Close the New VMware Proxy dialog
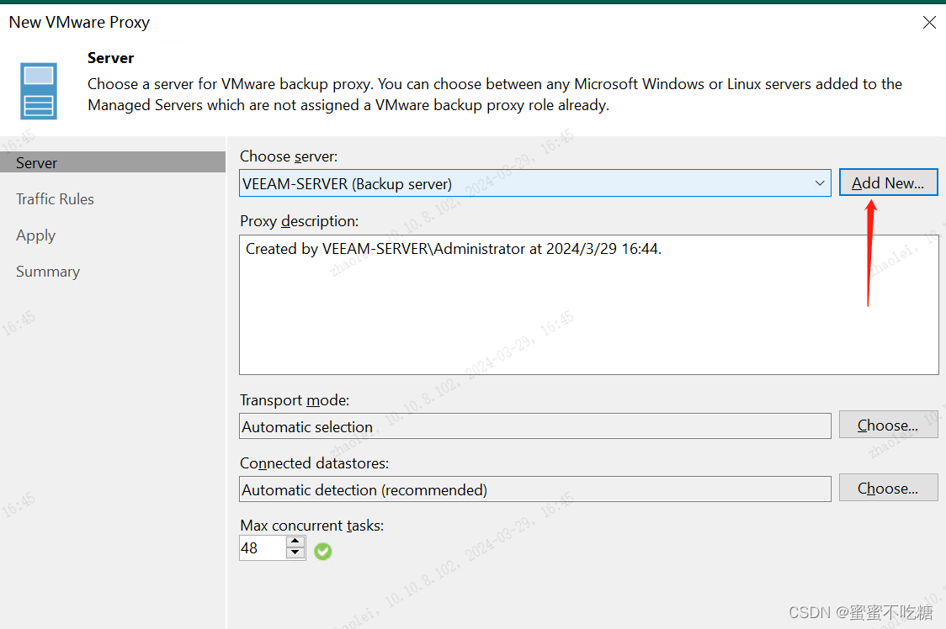Screen dimensions: 946x629 pos(929,23)
